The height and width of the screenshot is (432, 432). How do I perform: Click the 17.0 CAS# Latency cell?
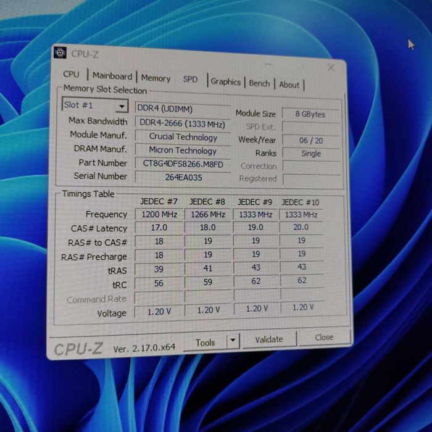(159, 228)
